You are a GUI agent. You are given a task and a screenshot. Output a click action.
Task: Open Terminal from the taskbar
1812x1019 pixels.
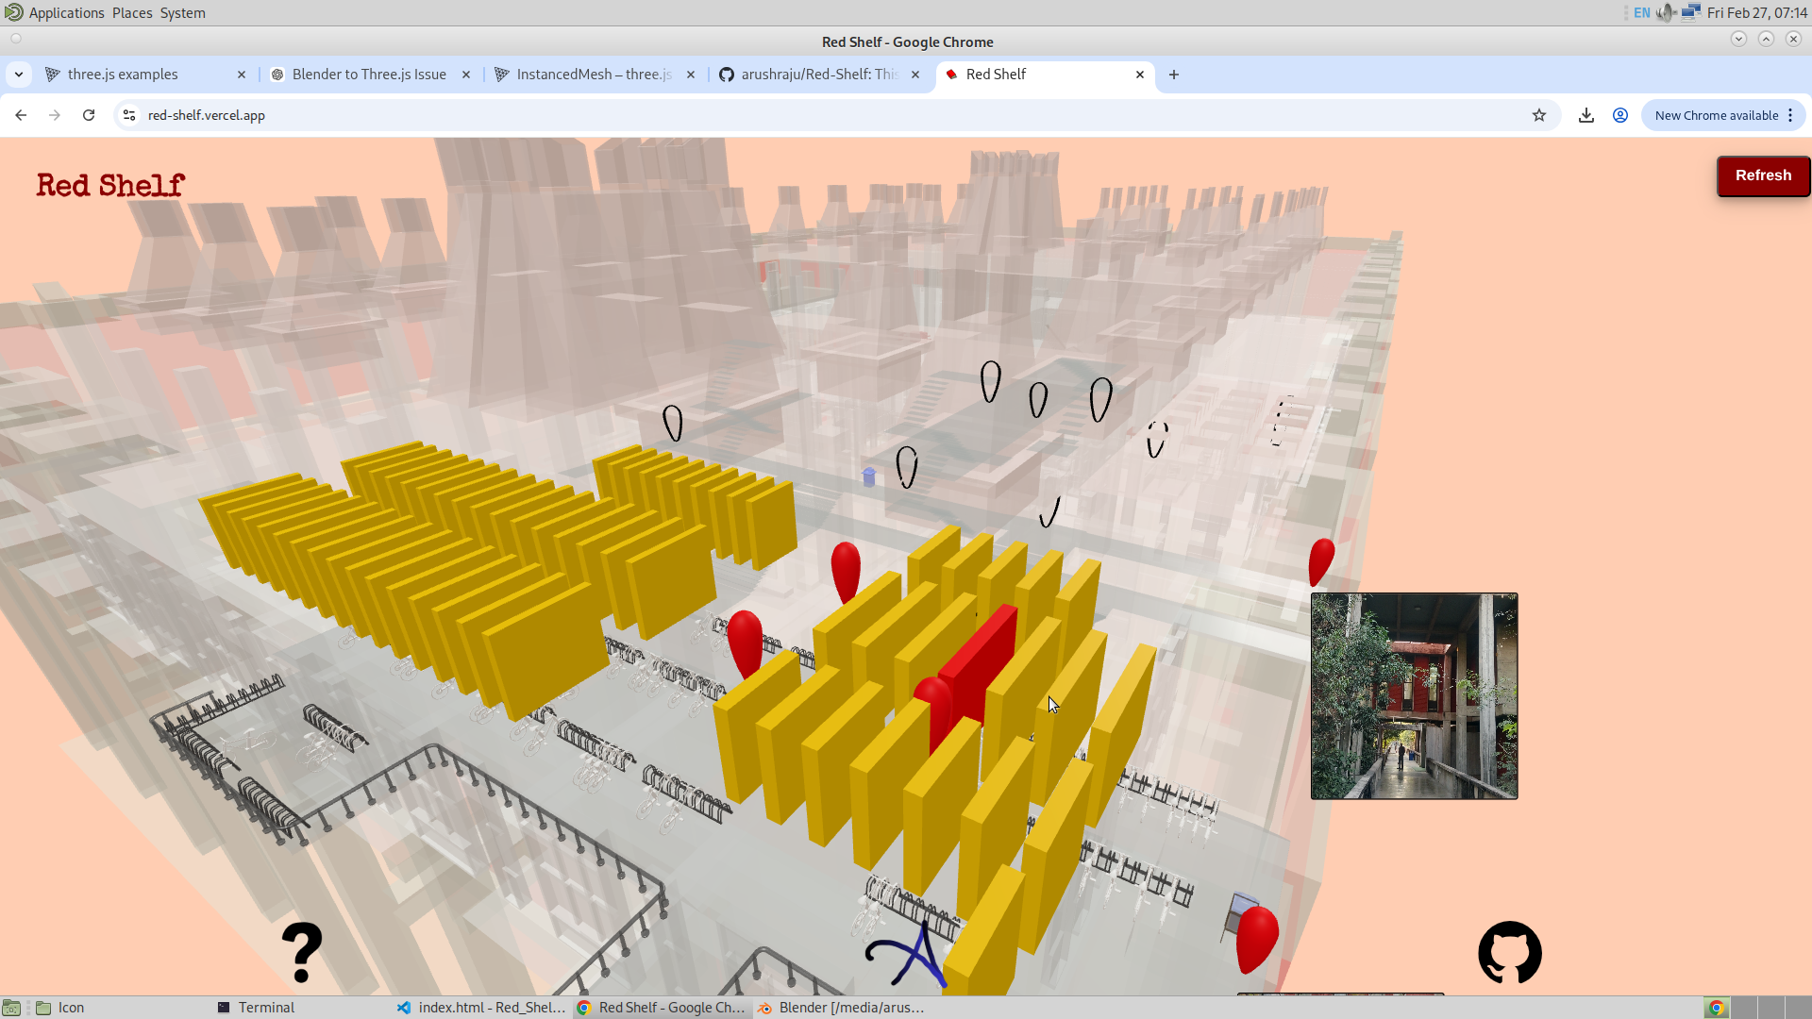pyautogui.click(x=266, y=1008)
